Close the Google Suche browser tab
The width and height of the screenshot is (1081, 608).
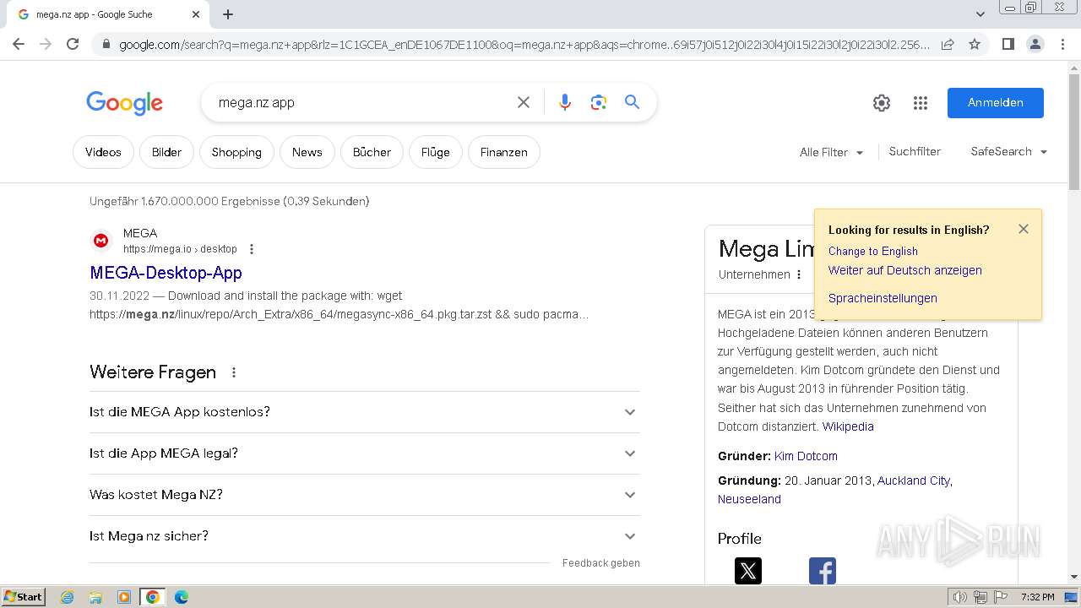click(196, 14)
